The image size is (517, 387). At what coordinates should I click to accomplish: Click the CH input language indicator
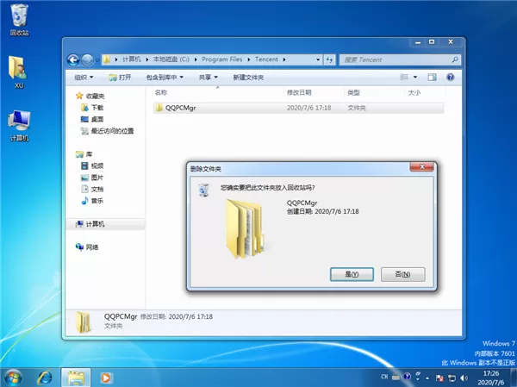pyautogui.click(x=384, y=377)
